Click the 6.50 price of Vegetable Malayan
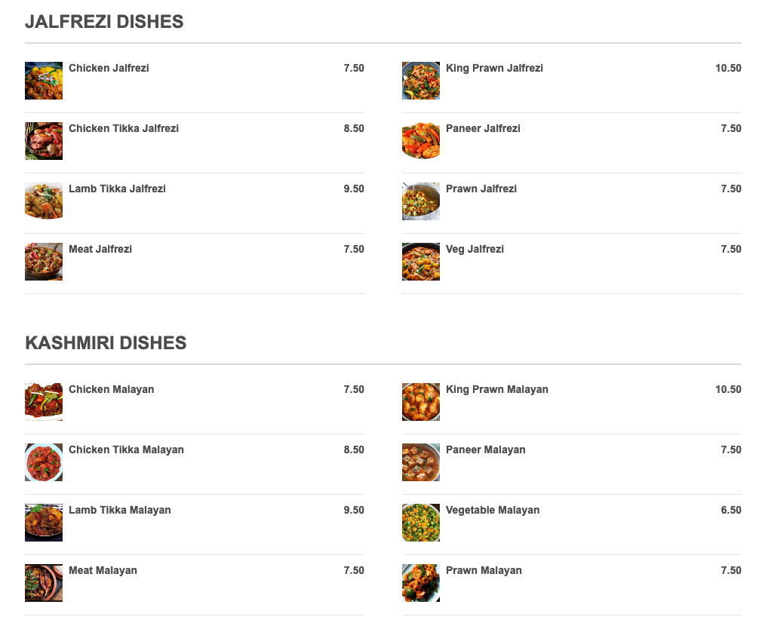The width and height of the screenshot is (765, 629). click(x=731, y=510)
